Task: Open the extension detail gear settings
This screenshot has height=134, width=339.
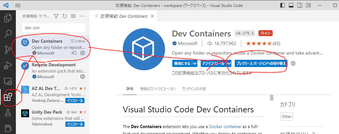Action: coord(293,63)
